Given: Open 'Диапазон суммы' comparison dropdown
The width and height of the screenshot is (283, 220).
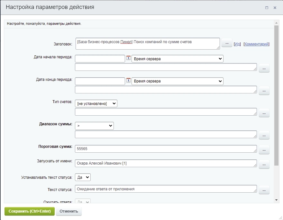Looking at the screenshot, I should (x=94, y=126).
